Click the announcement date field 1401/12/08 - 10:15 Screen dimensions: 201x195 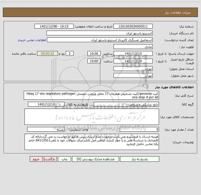[54, 26]
